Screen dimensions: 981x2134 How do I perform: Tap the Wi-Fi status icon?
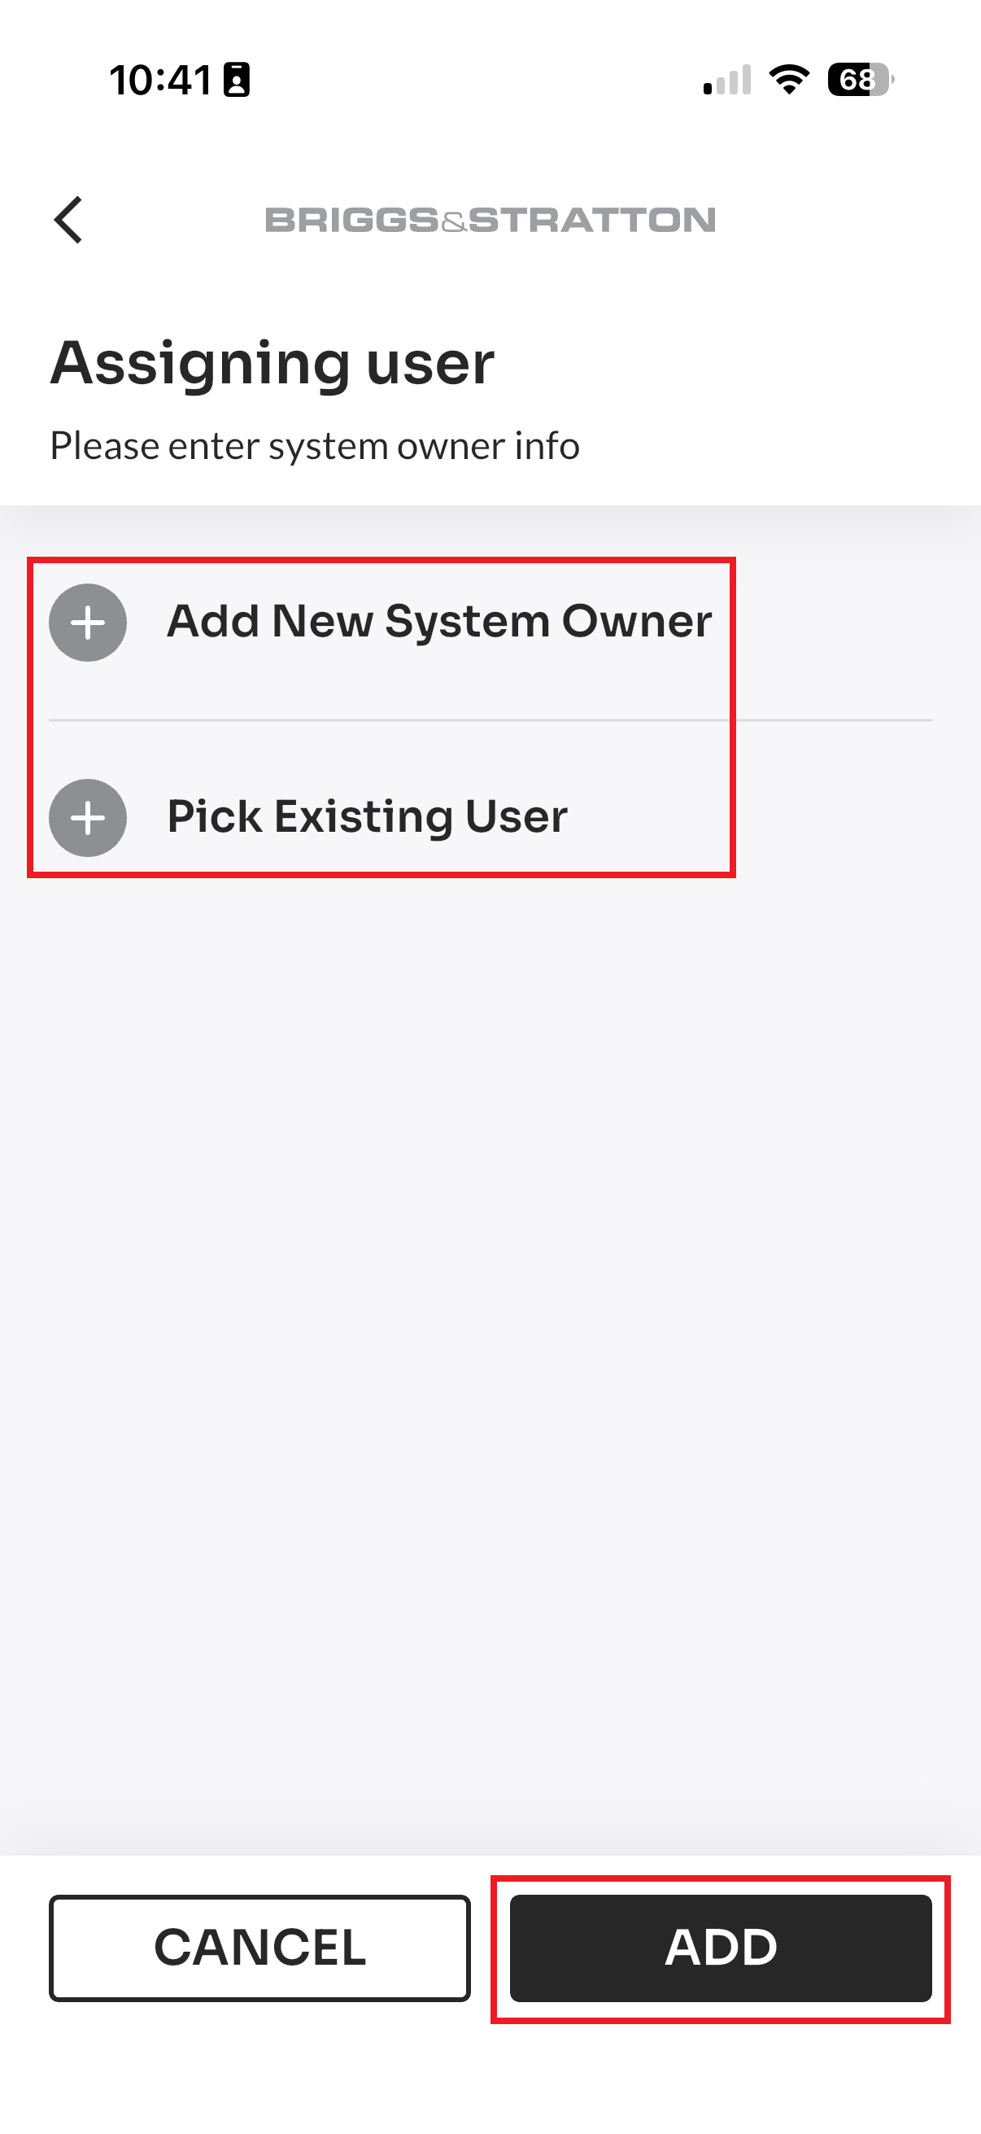pyautogui.click(x=789, y=80)
